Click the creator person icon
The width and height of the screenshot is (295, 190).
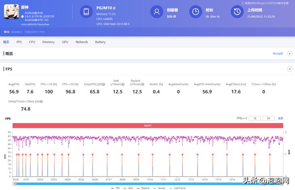tap(156, 12)
